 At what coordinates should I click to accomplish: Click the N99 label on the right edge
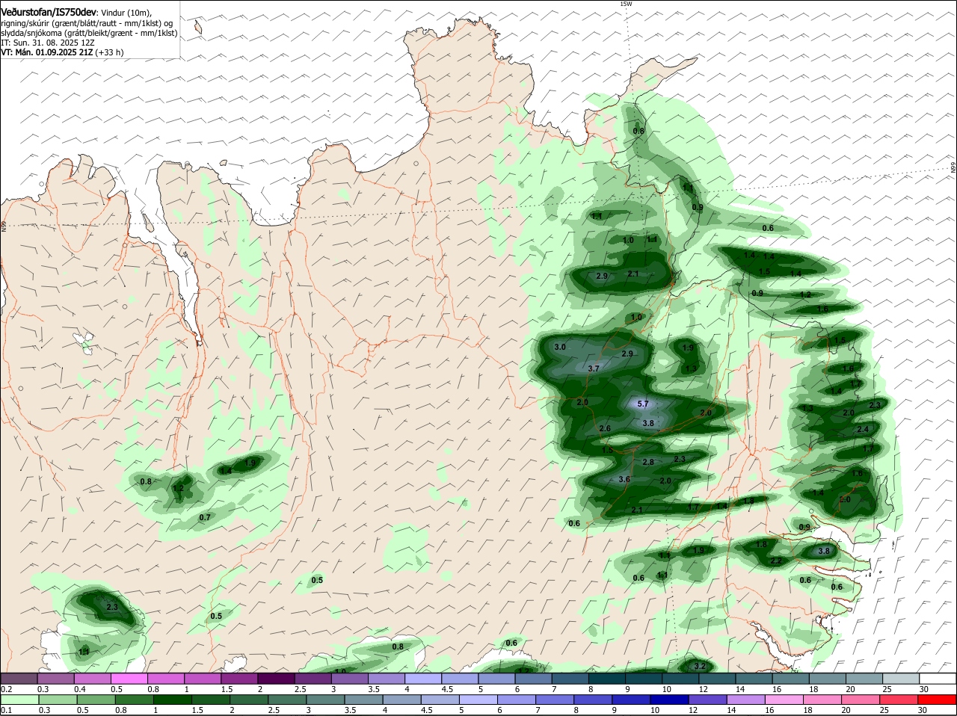[x=953, y=168]
